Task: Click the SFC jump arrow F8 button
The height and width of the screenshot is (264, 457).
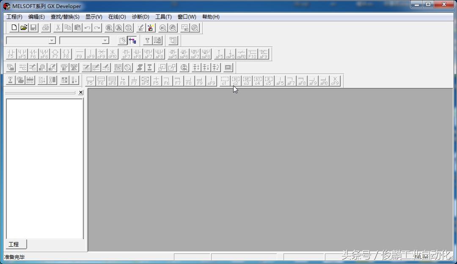Action: pos(123,81)
